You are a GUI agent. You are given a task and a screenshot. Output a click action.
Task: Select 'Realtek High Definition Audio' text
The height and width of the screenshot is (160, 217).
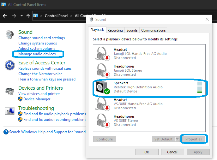(x=138, y=87)
